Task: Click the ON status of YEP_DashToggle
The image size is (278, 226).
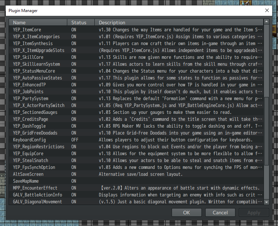Action: pos(74,126)
